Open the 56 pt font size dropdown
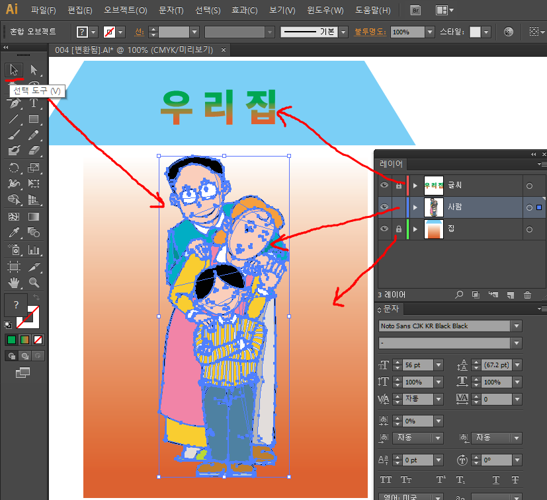Image resolution: width=547 pixels, height=500 pixels. pyautogui.click(x=439, y=365)
